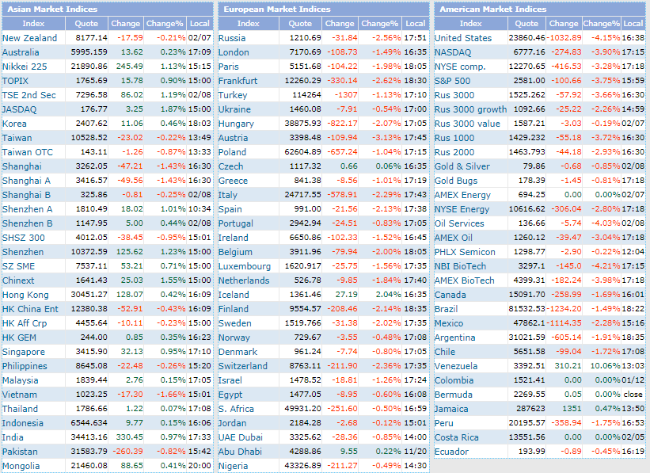The image size is (650, 473).
Task: Click the NYSE comp. index link
Action: (460, 67)
